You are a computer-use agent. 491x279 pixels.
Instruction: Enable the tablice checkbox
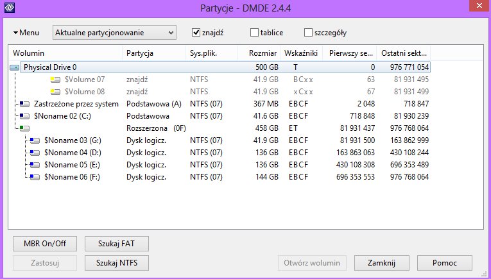point(254,33)
